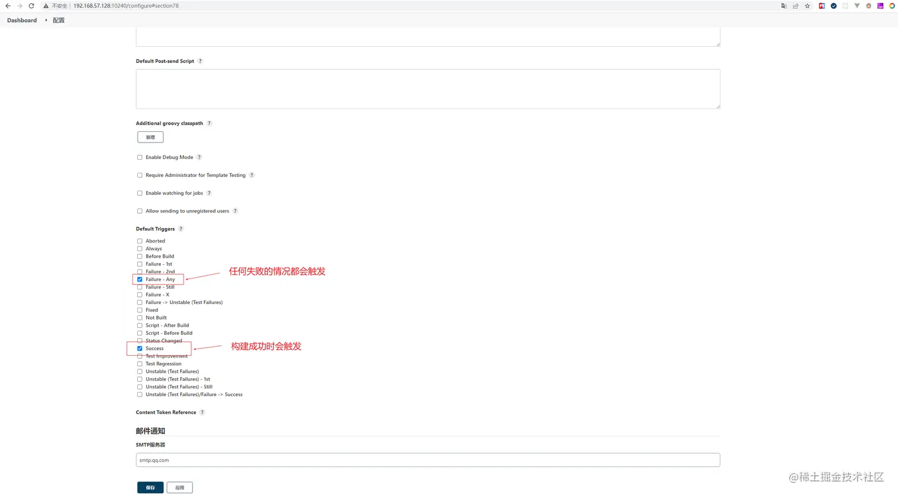
Task: Show help for Allow sending to unregistered users
Action: click(235, 211)
